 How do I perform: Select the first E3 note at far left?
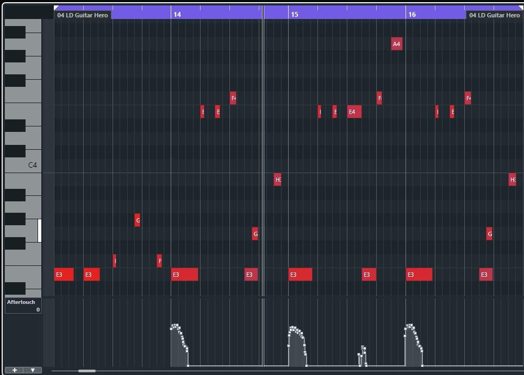[x=64, y=275]
